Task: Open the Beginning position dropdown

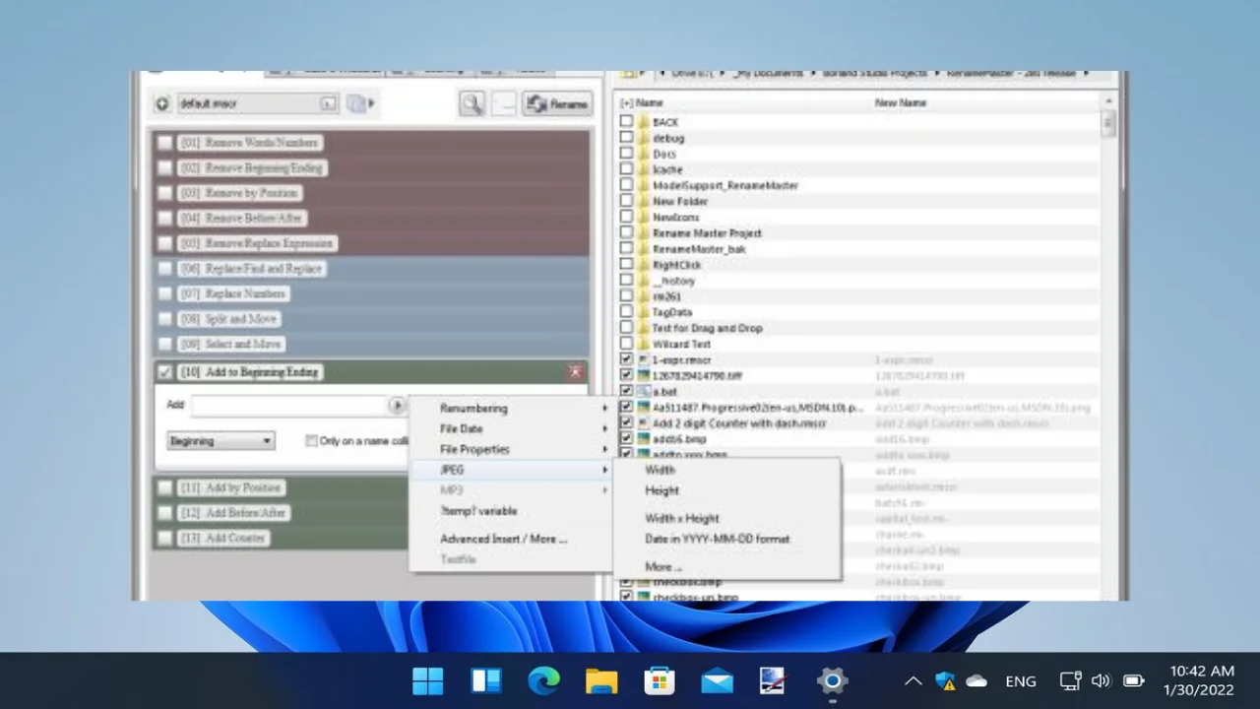Action: coord(220,441)
